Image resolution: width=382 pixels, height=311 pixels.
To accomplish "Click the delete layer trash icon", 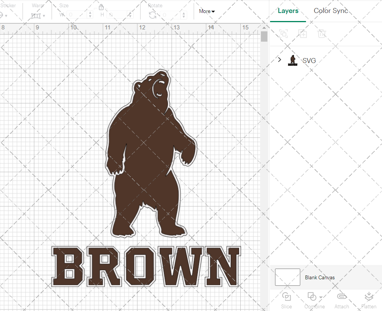I will (x=322, y=34).
